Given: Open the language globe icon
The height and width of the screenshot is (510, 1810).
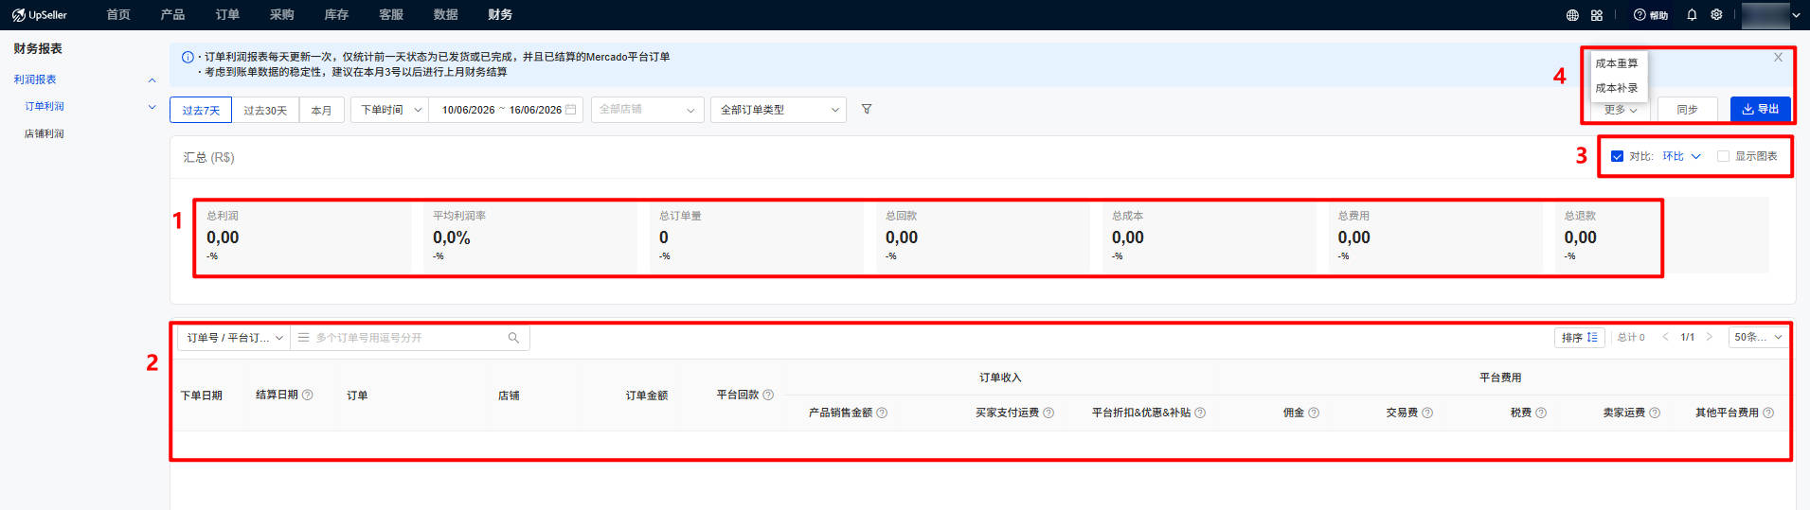Looking at the screenshot, I should (x=1572, y=15).
